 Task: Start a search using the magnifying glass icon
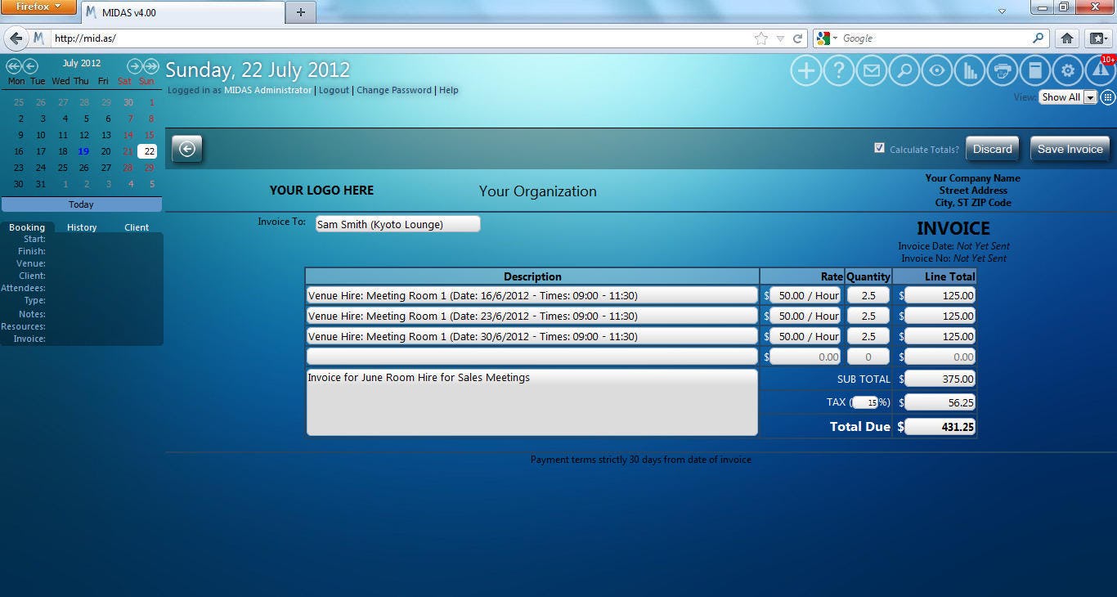pos(904,70)
